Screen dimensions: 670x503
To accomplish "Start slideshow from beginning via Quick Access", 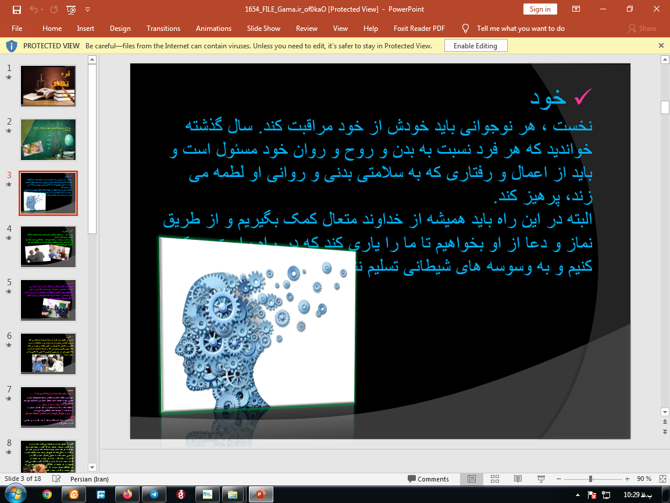I will (70, 9).
